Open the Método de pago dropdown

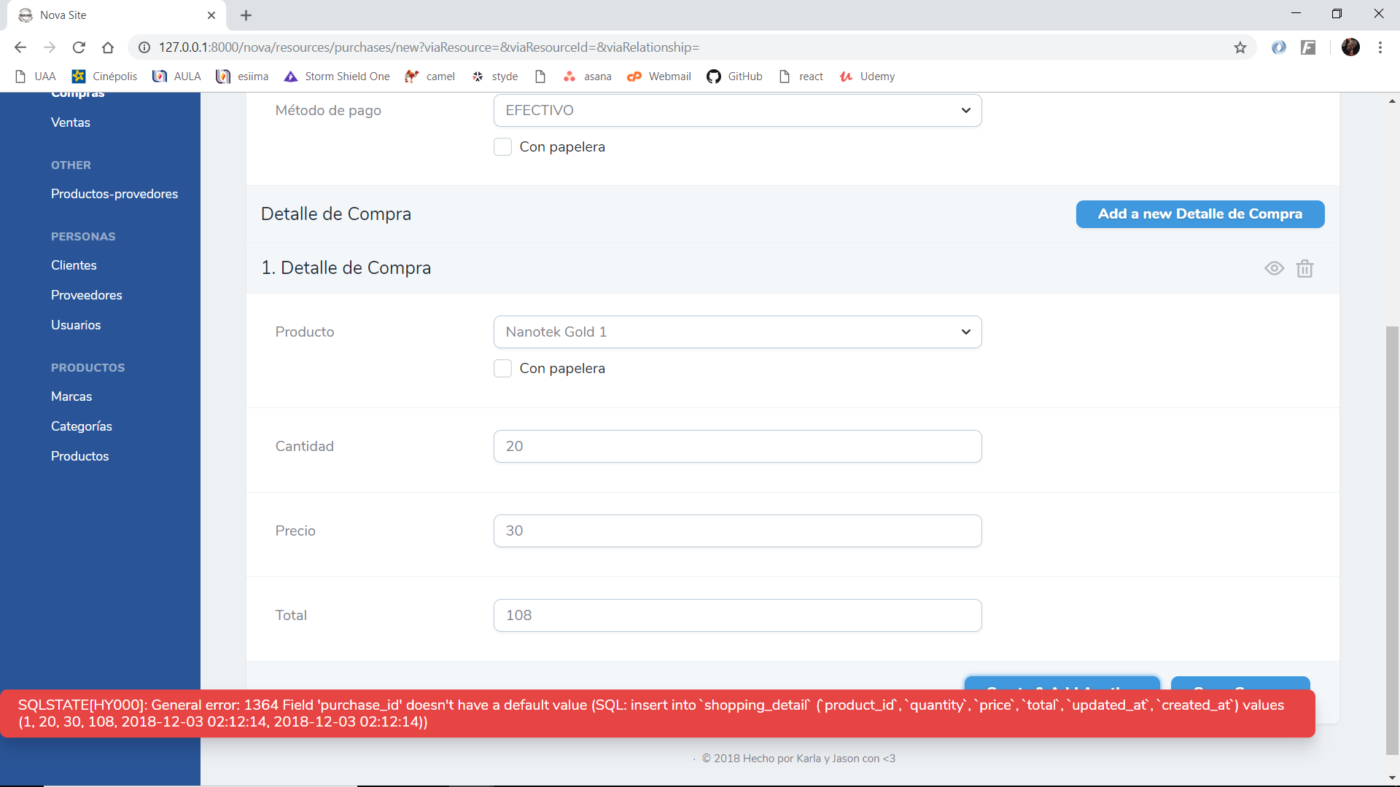tap(737, 110)
